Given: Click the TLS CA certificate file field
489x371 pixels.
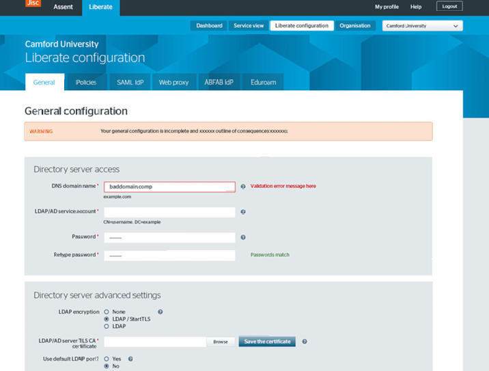Looking at the screenshot, I should (155, 342).
